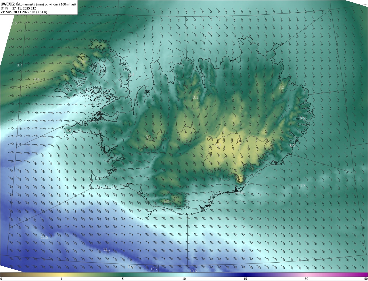Click the 13.5 value label over the sea
This screenshot has width=368, height=281.
click(107, 249)
